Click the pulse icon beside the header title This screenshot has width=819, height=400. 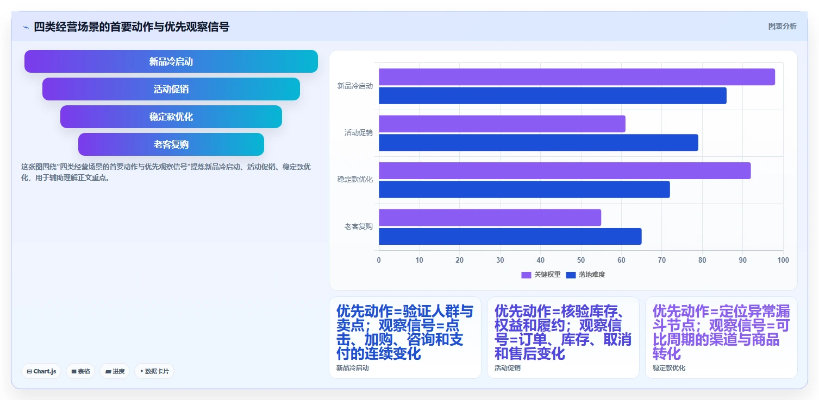pyautogui.click(x=26, y=27)
